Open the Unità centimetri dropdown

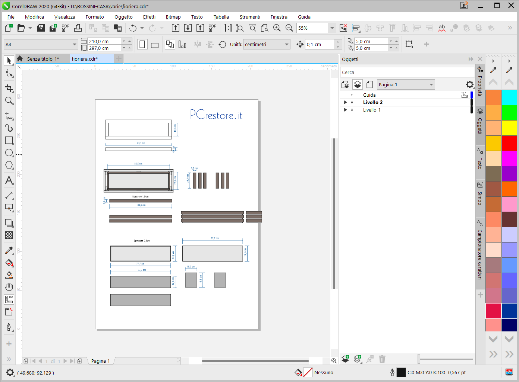click(x=286, y=44)
